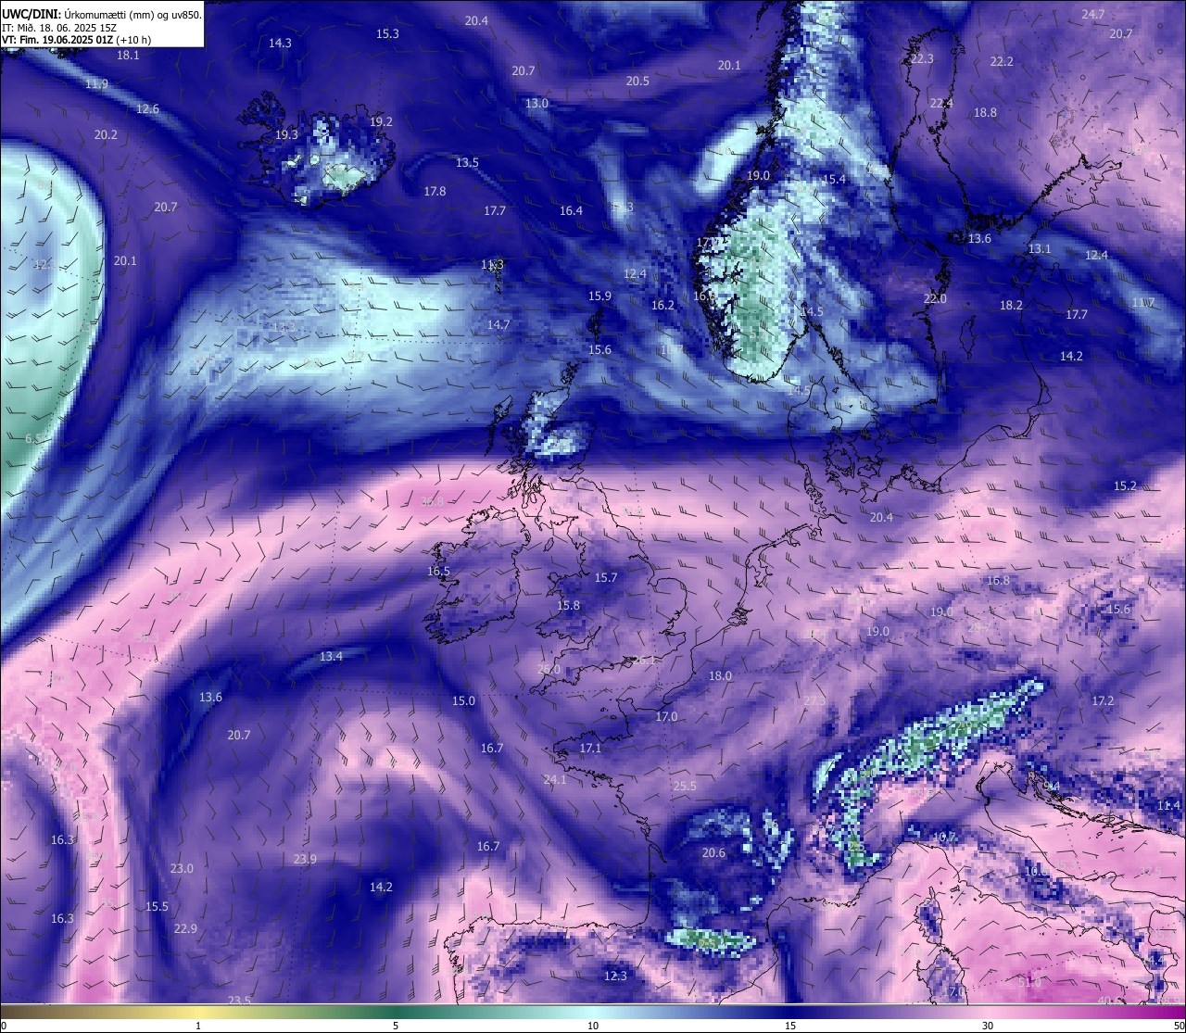Click the value 15.4 over Scandinavia

[x=834, y=180]
